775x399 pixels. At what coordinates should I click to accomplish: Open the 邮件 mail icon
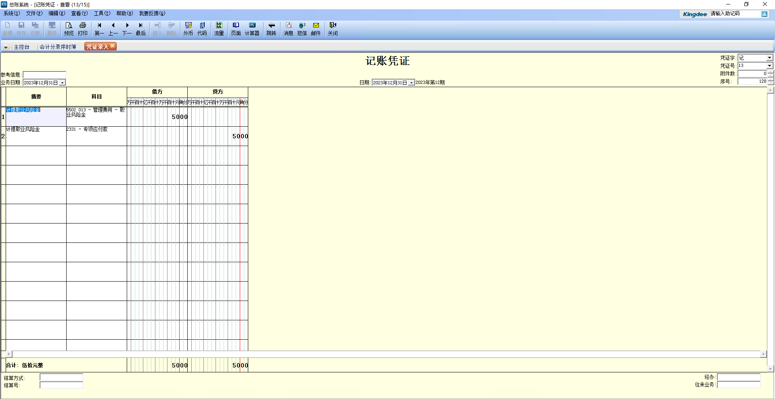[x=316, y=29]
